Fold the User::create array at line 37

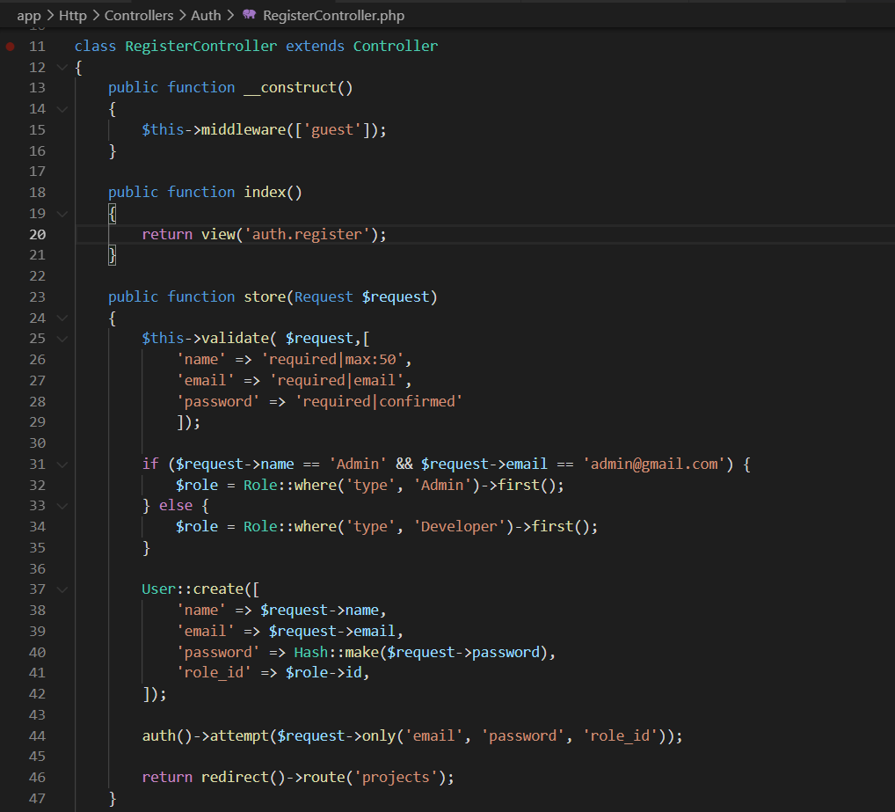(62, 589)
